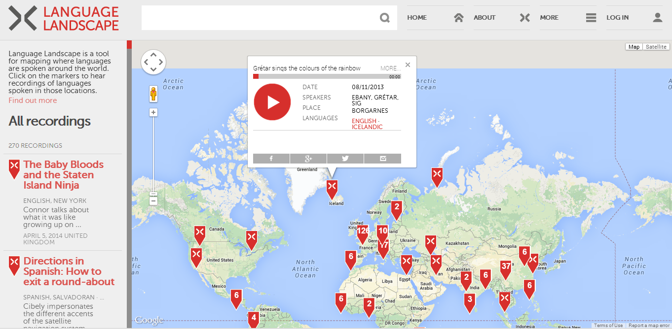
Task: Select the marker in the western United States
Action: click(196, 257)
